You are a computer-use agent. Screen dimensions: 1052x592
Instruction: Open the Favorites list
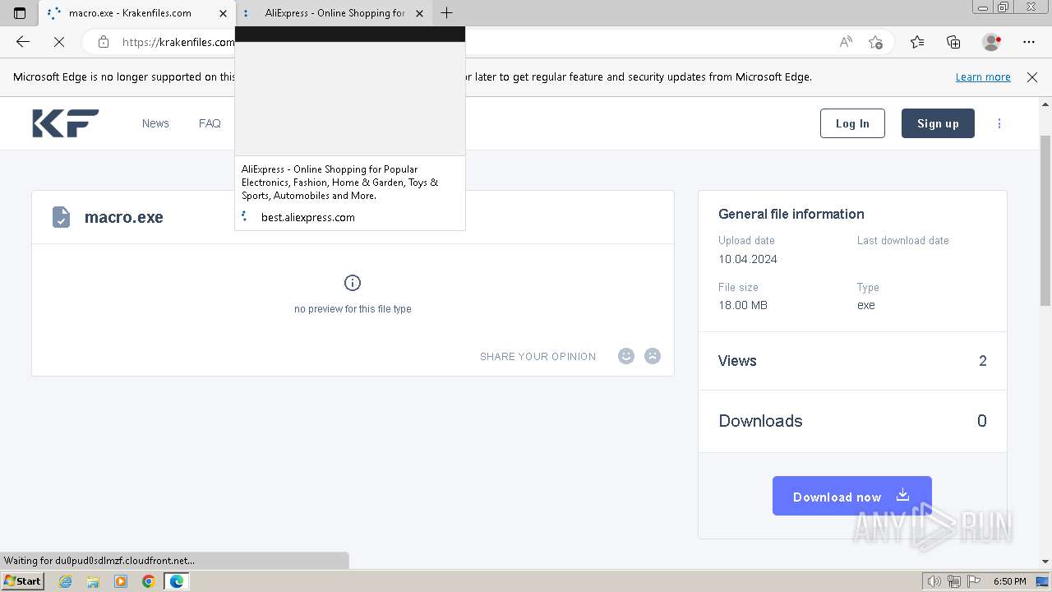(x=917, y=42)
